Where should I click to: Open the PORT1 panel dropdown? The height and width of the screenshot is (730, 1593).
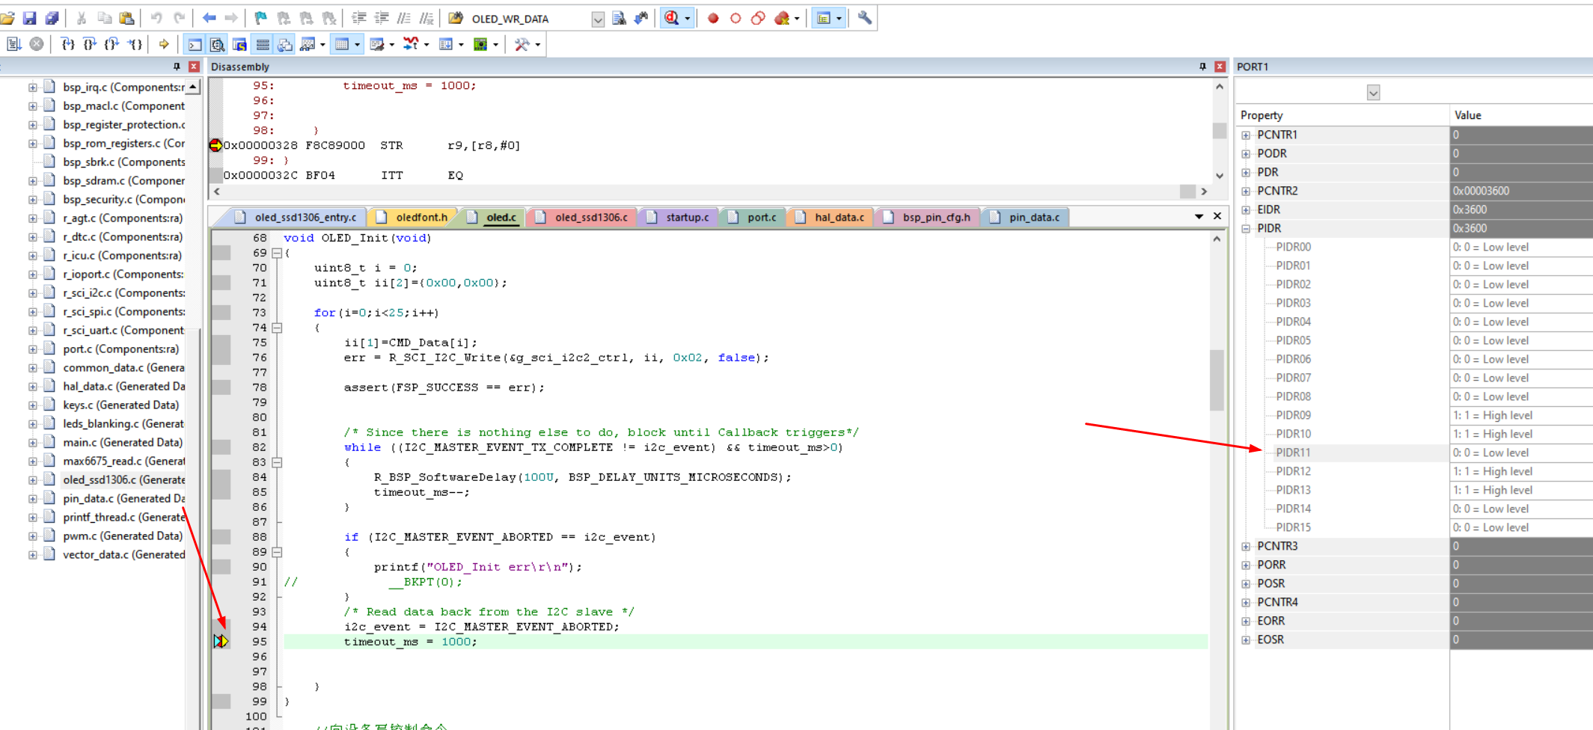[1373, 93]
